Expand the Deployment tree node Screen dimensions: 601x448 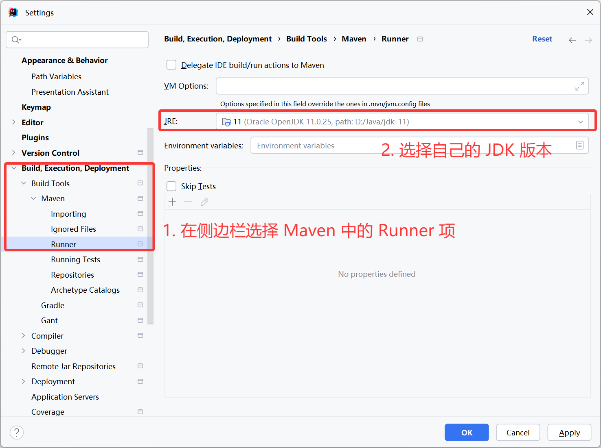pos(24,381)
